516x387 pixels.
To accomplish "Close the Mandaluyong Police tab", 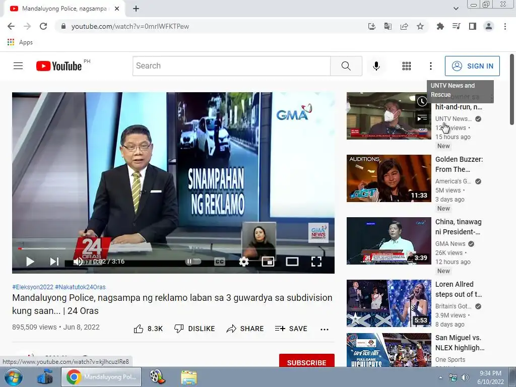I will [x=117, y=9].
